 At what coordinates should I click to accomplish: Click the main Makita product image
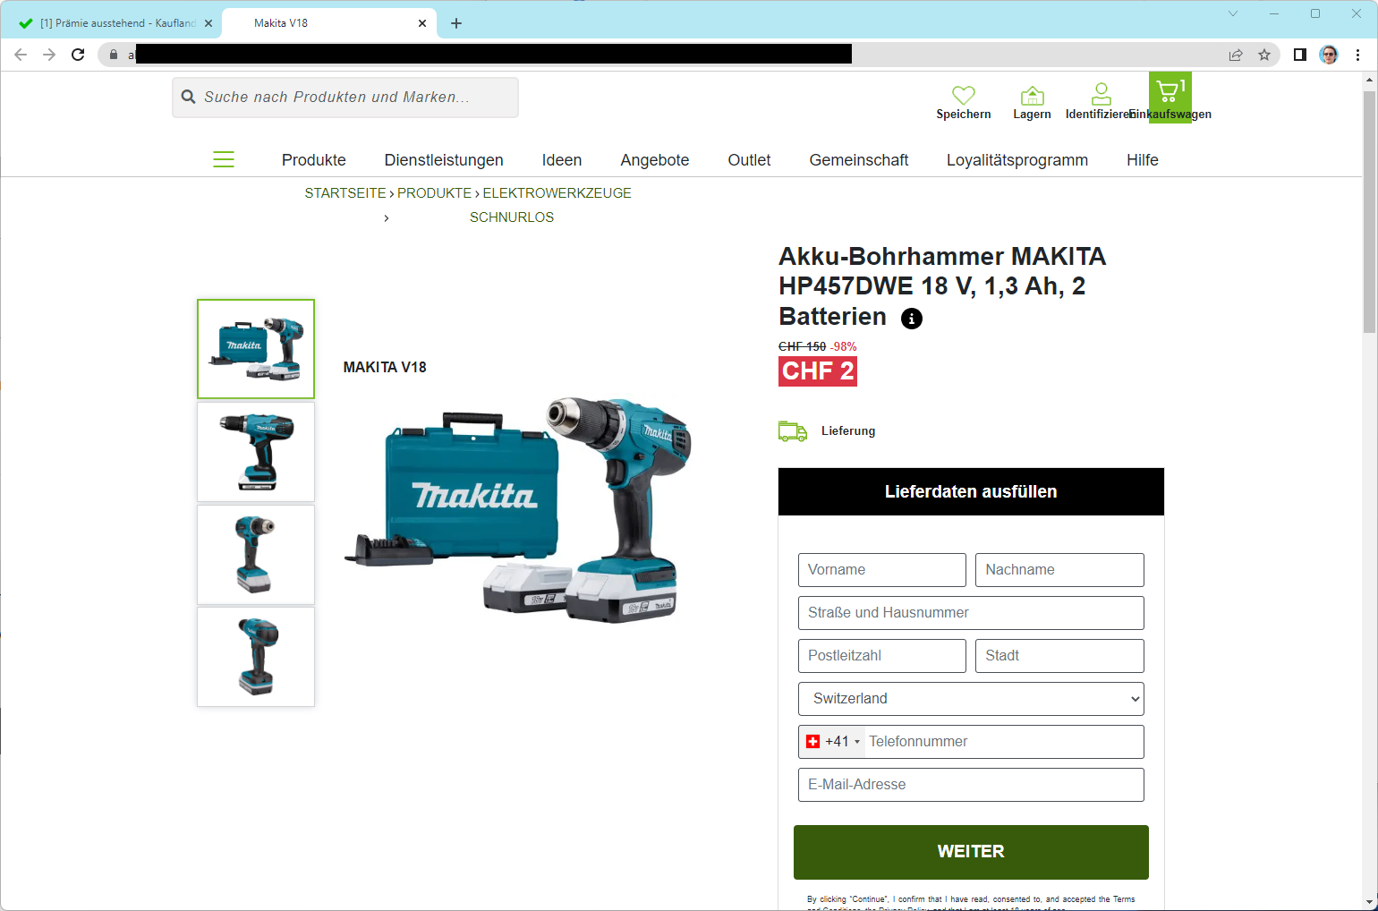pos(519,510)
